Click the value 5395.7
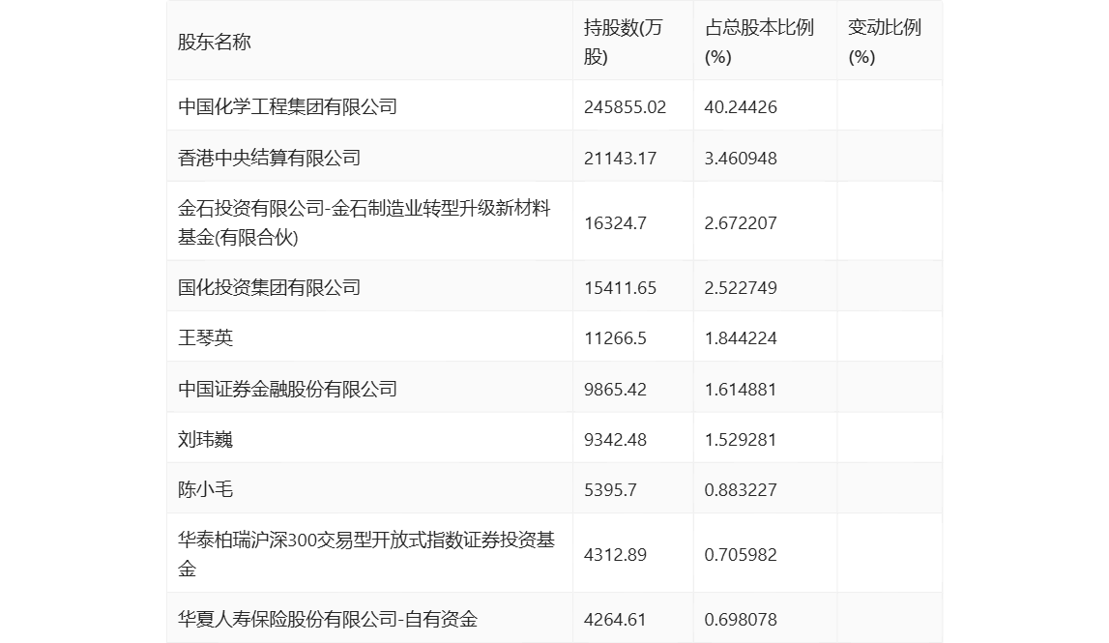Screen dimensions: 1109x643 pos(610,489)
